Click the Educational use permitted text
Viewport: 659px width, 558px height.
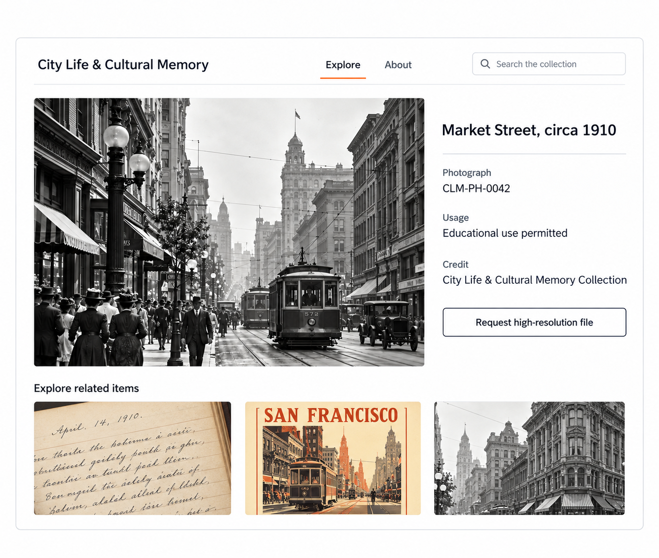tap(505, 233)
